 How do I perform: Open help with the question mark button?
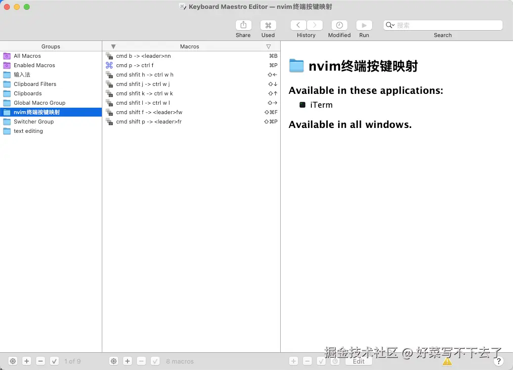pyautogui.click(x=498, y=361)
